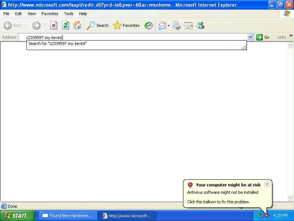Open the File menu
This screenshot has height=221, width=294.
6,14
